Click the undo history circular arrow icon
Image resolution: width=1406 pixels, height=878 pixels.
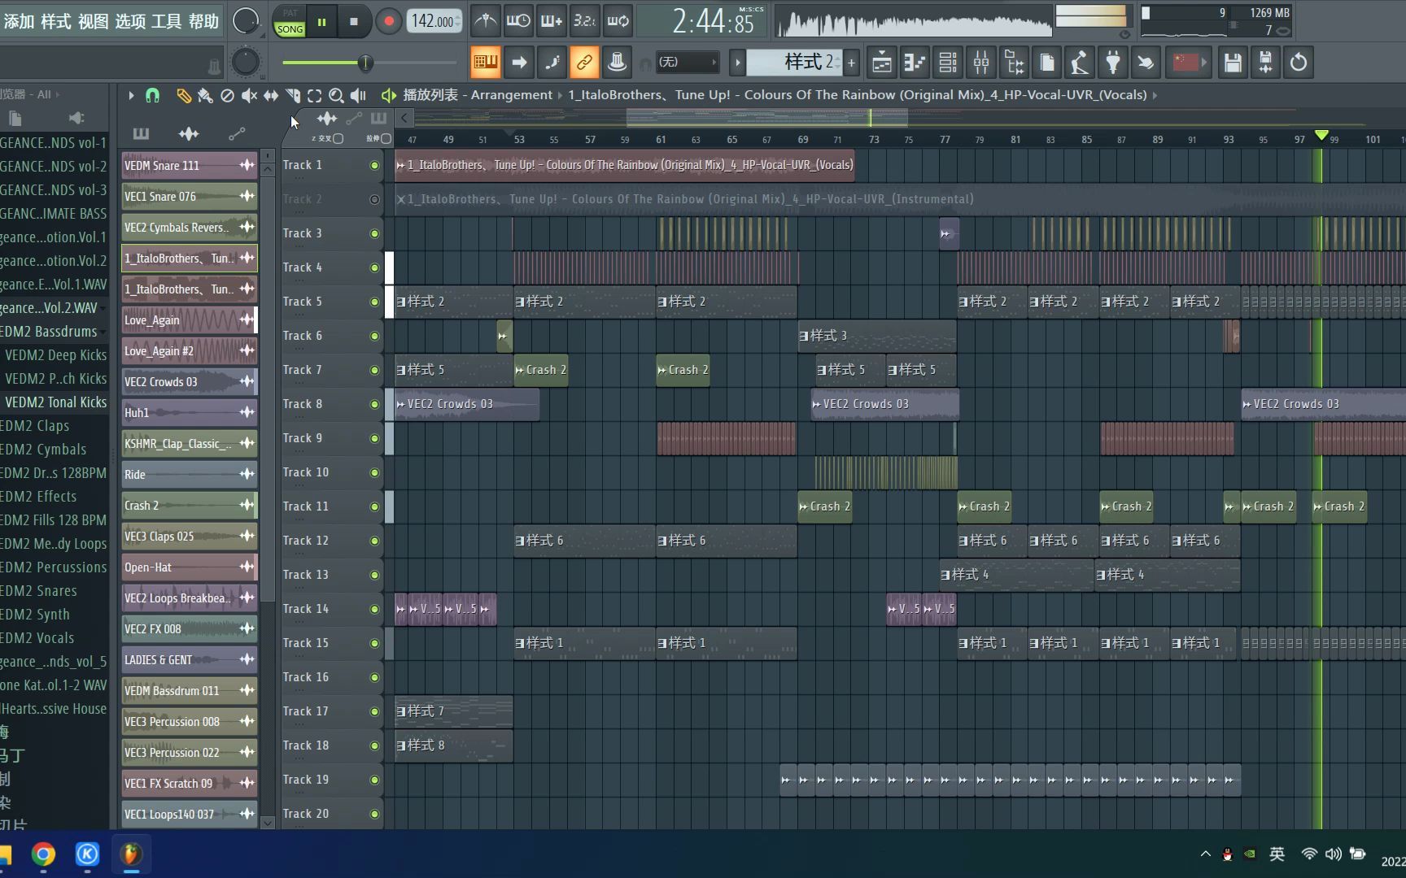coord(1299,62)
